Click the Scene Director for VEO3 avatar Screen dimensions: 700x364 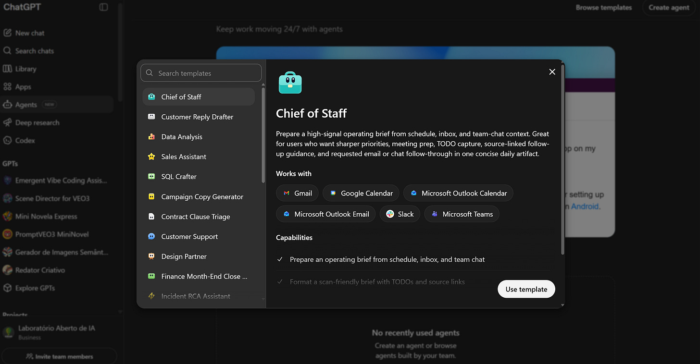(7, 198)
